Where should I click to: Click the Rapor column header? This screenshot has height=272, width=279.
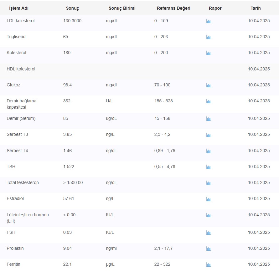[215, 8]
